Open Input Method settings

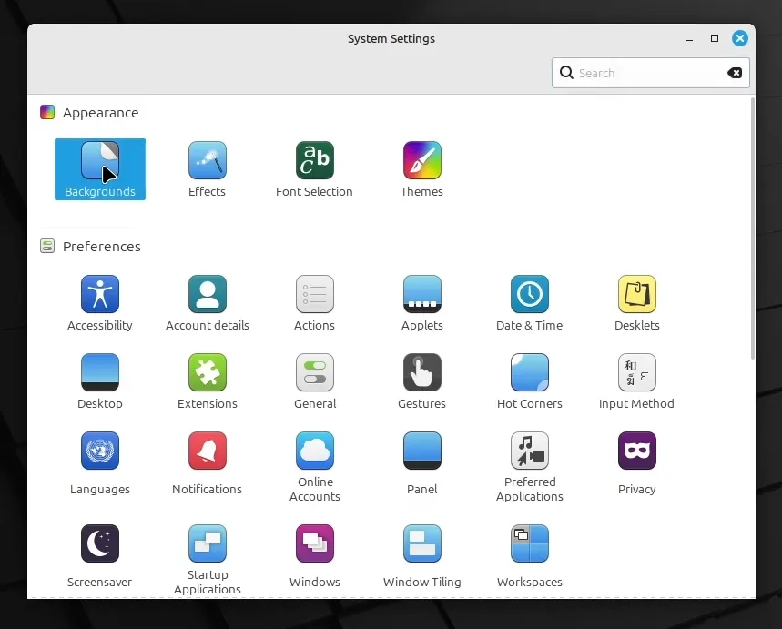click(x=636, y=380)
